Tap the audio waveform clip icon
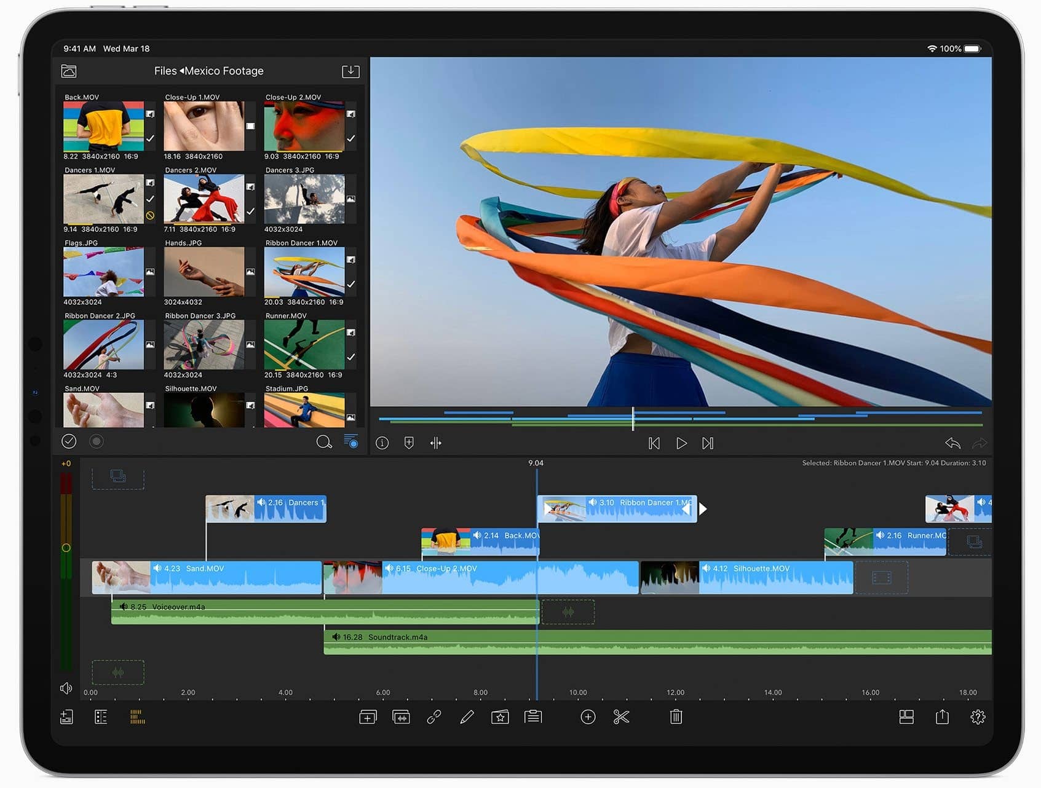 401,717
